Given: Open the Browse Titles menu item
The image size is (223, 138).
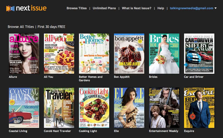Looking at the screenshot, I should (77, 8).
